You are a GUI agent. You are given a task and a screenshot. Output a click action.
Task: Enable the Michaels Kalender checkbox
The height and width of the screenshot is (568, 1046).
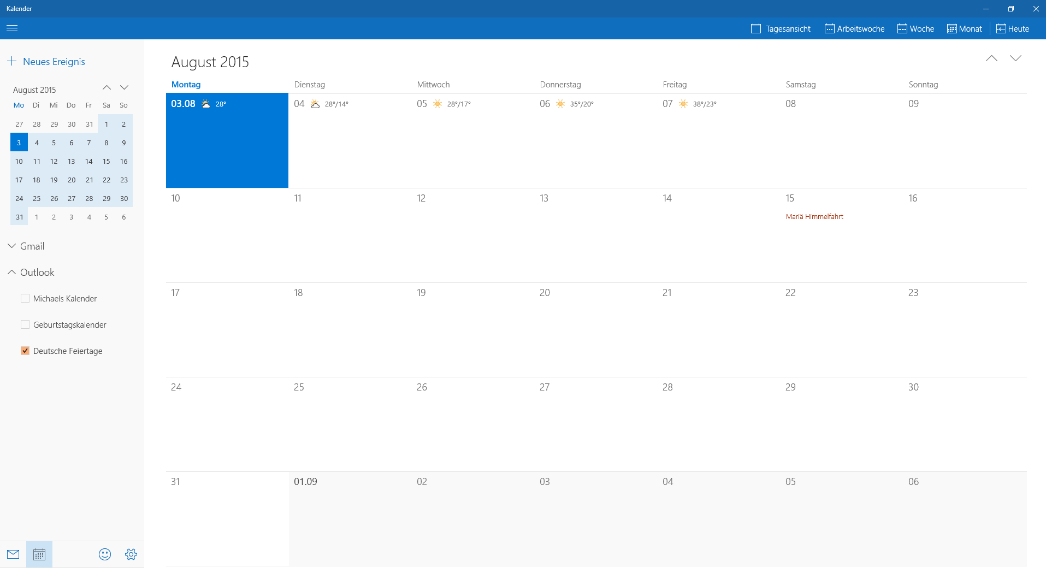click(x=25, y=298)
